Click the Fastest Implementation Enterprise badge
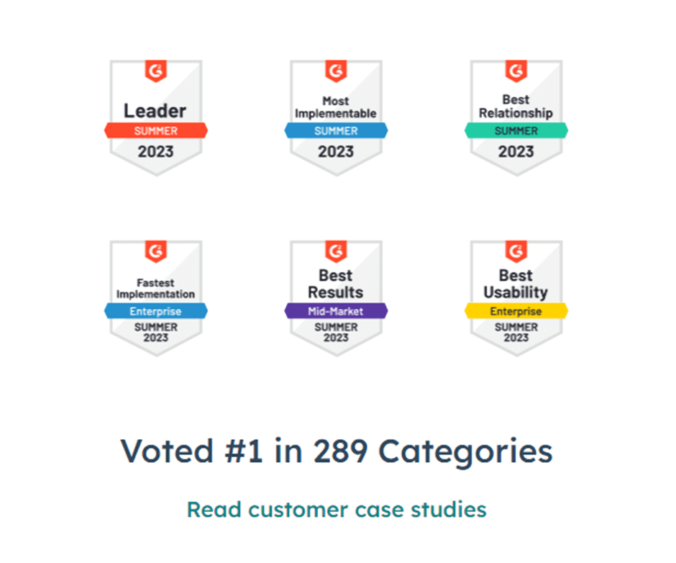 (156, 298)
